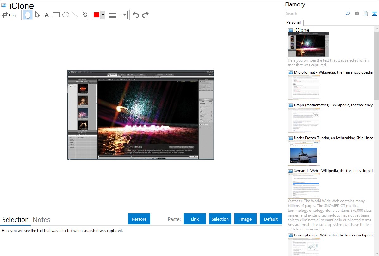Screen dimensions: 379x256
Task: Click the Image paste button
Action: tap(245, 219)
